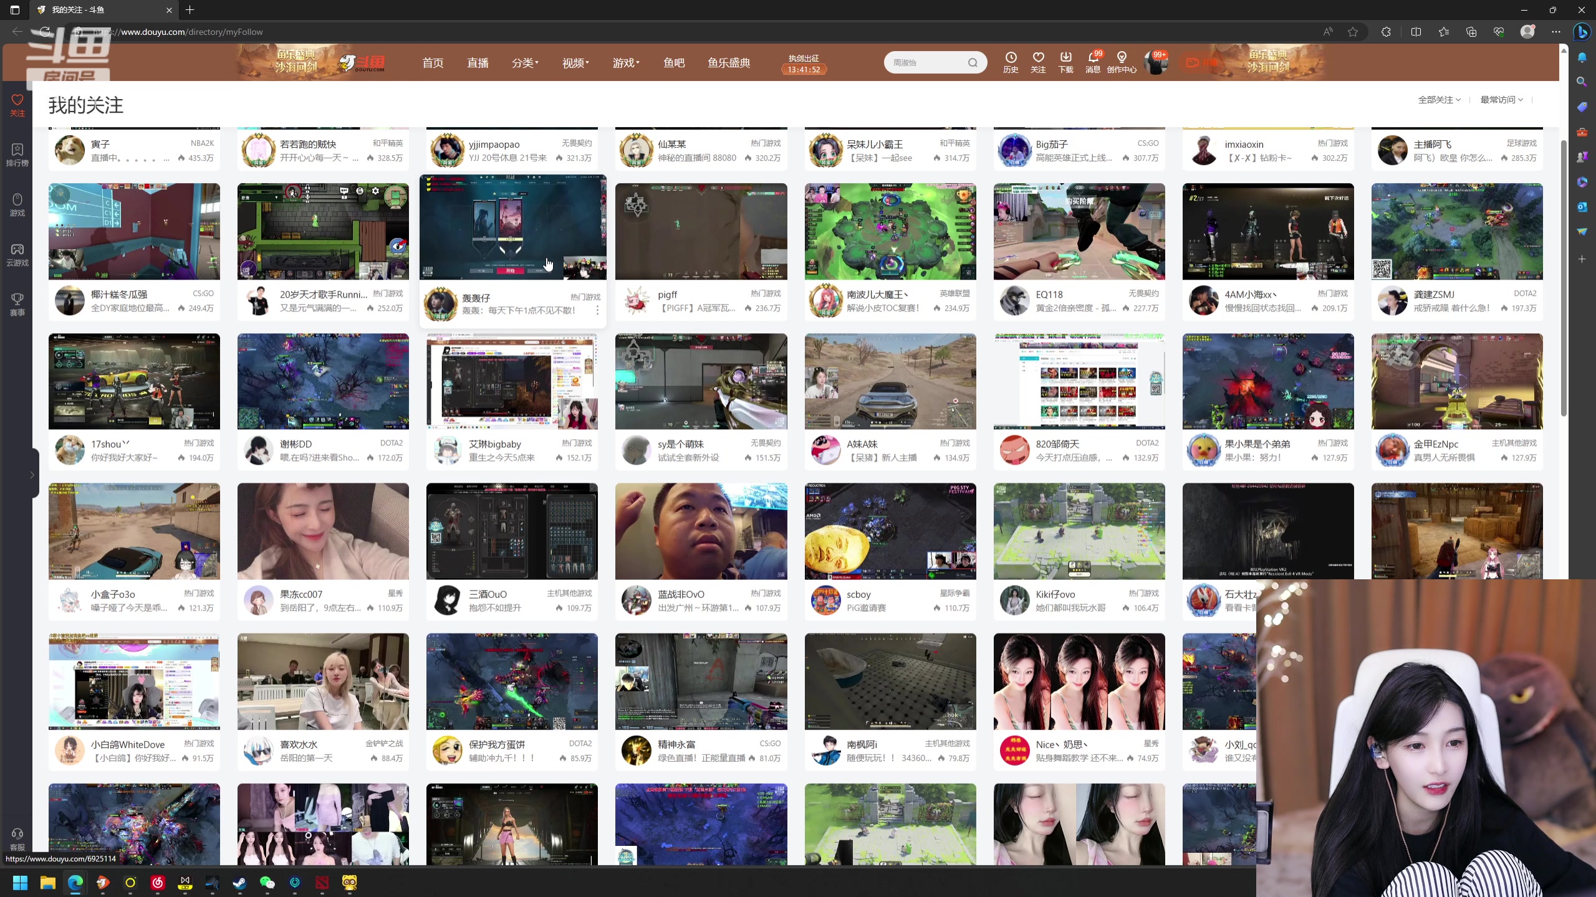
Task: Open pigff streamer name link
Action: tap(667, 294)
